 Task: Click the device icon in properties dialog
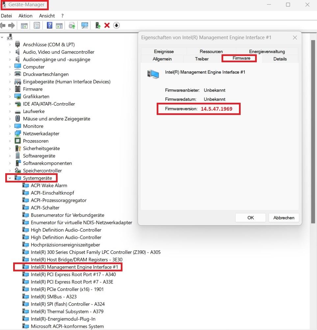click(x=153, y=74)
